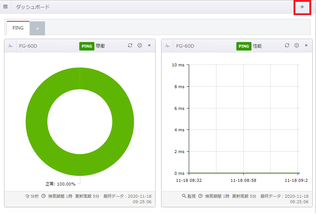Add a new dashboard tab with plus tab
Screen dimensions: 316x215
click(x=38, y=28)
